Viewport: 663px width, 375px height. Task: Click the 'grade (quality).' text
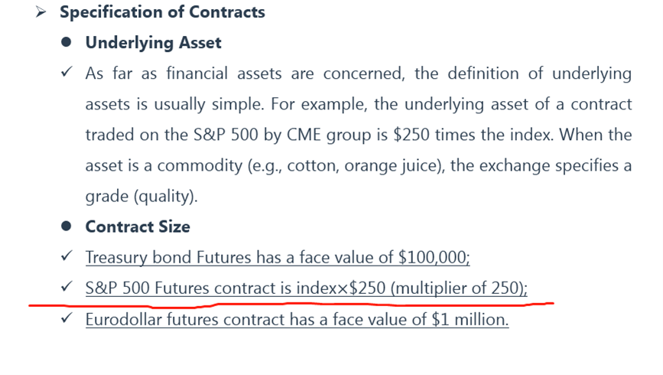(141, 197)
